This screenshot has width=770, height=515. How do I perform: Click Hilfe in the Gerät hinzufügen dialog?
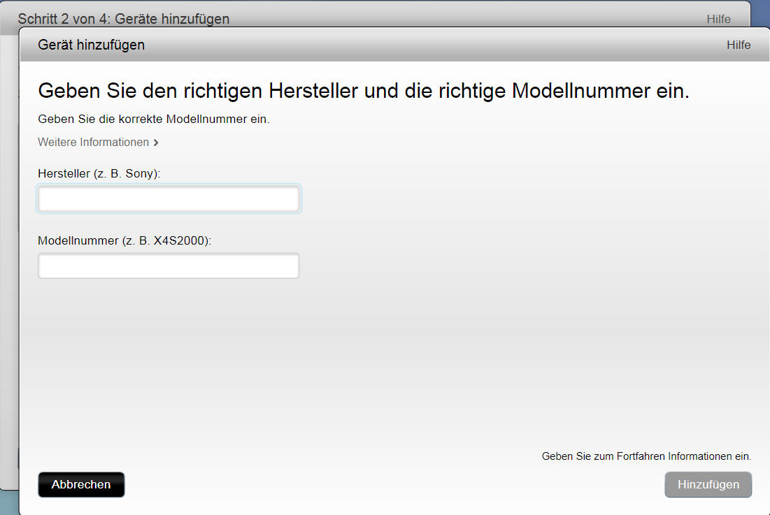[738, 45]
